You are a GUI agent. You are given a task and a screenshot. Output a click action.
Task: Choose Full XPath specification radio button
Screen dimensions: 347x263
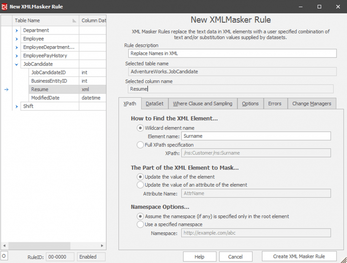point(140,145)
